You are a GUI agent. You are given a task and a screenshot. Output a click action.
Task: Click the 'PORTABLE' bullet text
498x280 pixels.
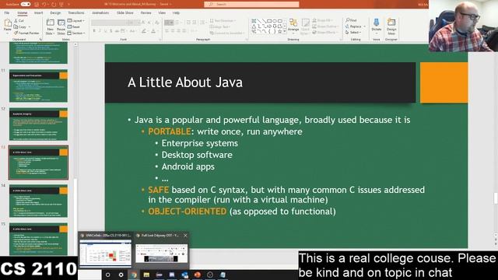coord(170,131)
